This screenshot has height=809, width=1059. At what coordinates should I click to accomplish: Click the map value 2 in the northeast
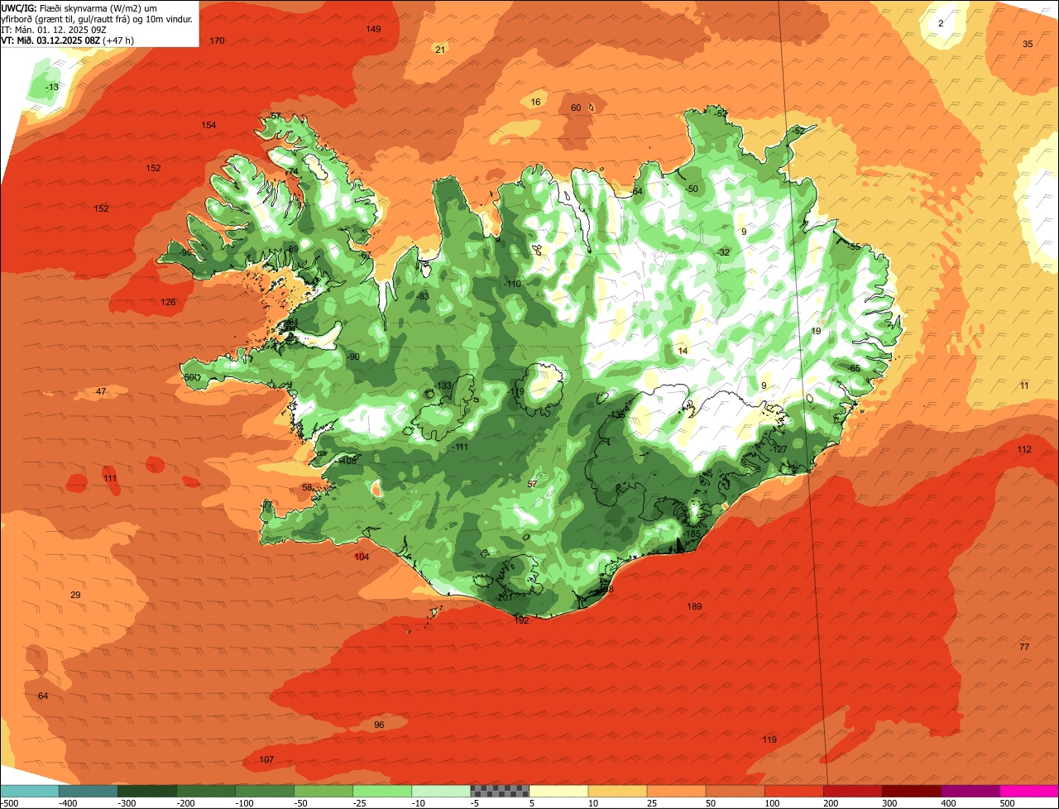coord(941,23)
